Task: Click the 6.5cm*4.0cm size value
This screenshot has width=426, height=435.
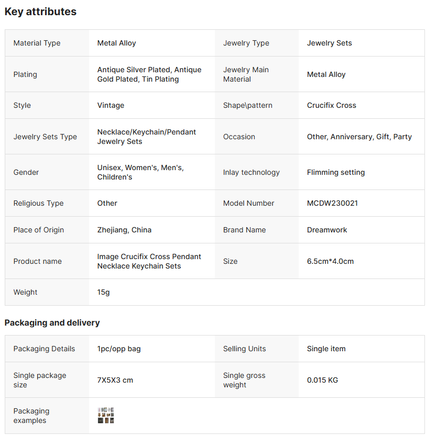Action: coord(330,261)
